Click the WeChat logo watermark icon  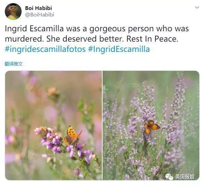(169, 177)
